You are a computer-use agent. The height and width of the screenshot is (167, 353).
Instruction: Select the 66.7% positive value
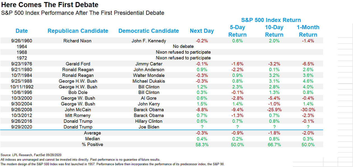click(274, 145)
